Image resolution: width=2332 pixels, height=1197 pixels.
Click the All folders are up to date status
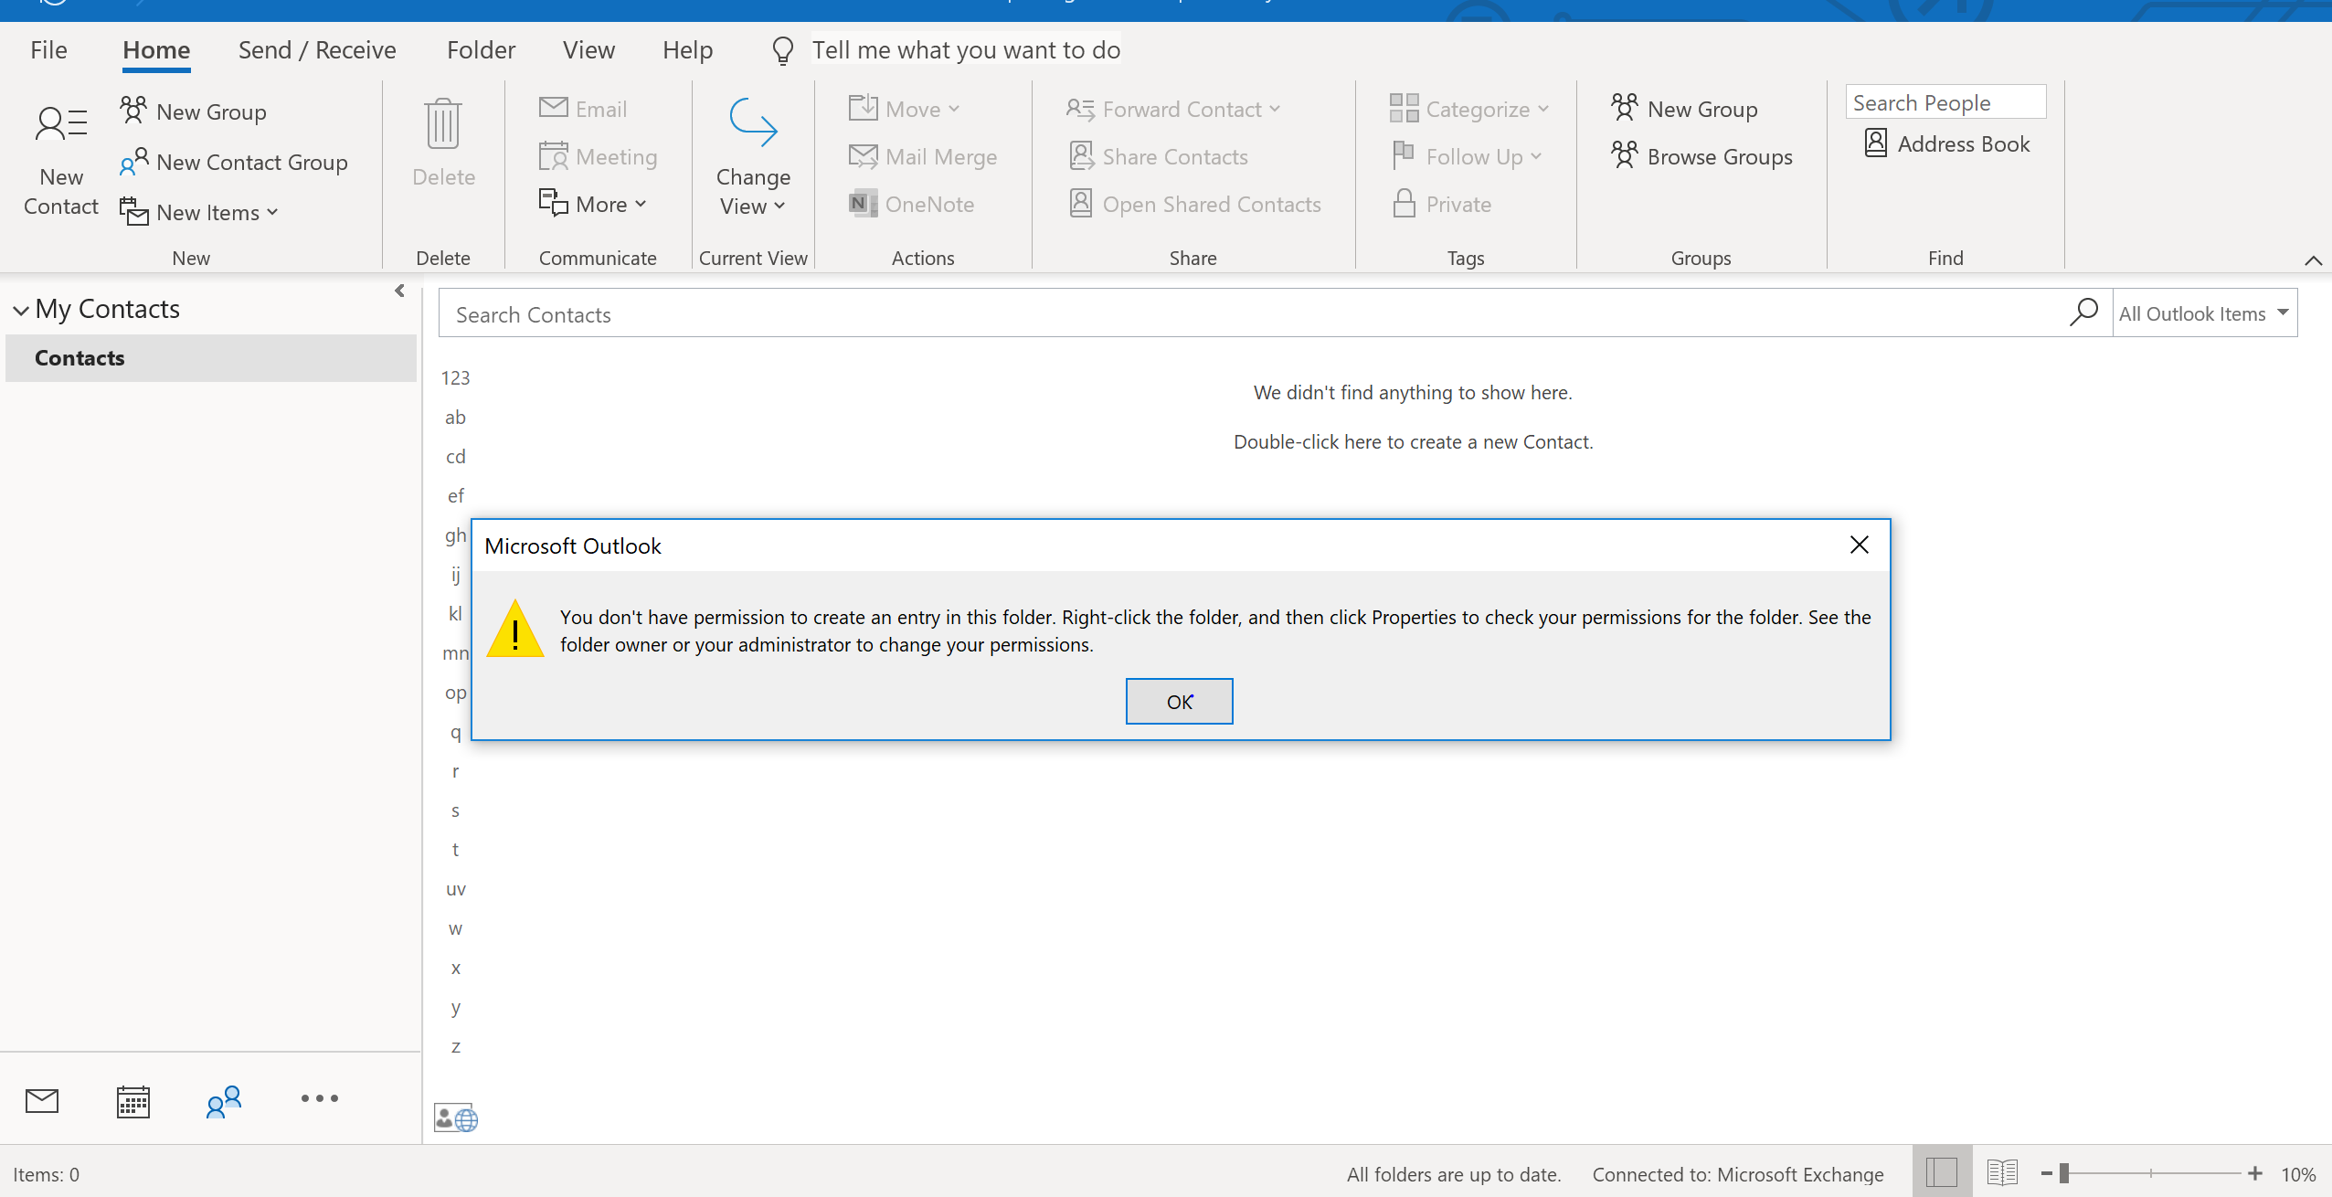(x=1453, y=1174)
